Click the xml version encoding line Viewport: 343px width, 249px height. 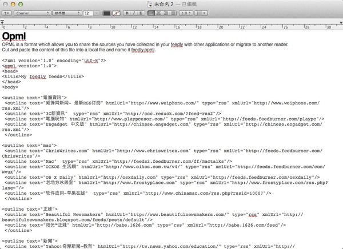54,61
